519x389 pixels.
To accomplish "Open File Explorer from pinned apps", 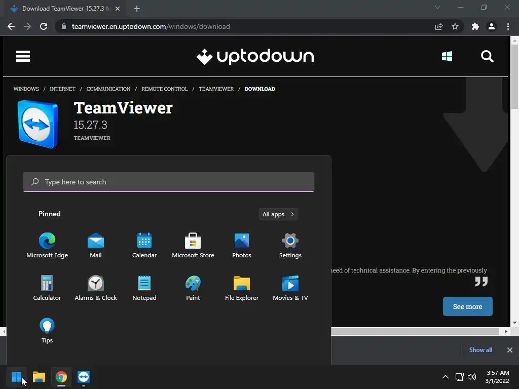I will (242, 288).
